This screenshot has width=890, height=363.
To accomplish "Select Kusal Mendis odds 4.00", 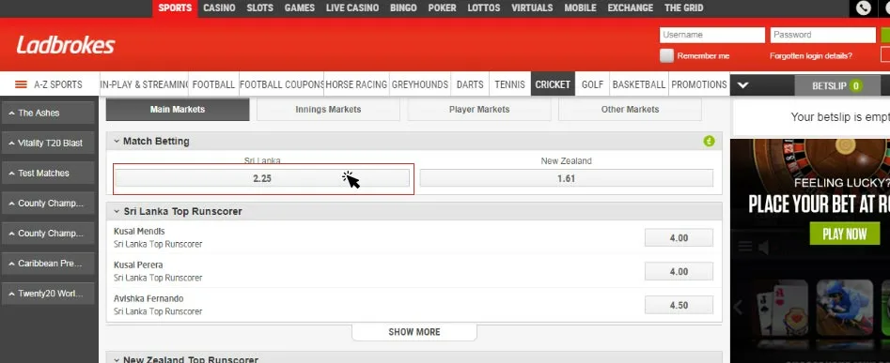I will (x=679, y=238).
